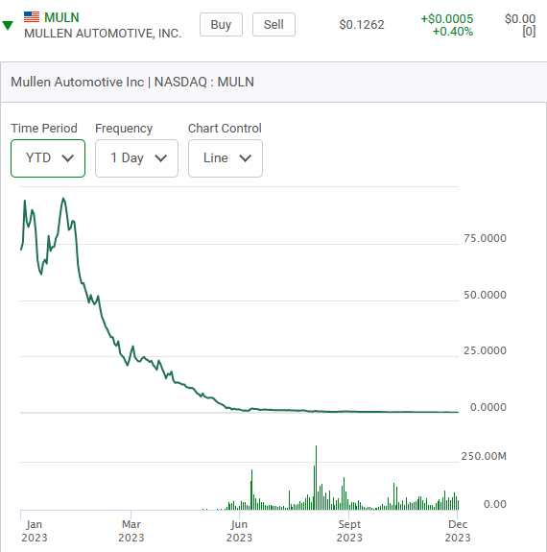Open the 1 Day Frequency dropdown
This screenshot has height=552, width=547.
pos(136,158)
